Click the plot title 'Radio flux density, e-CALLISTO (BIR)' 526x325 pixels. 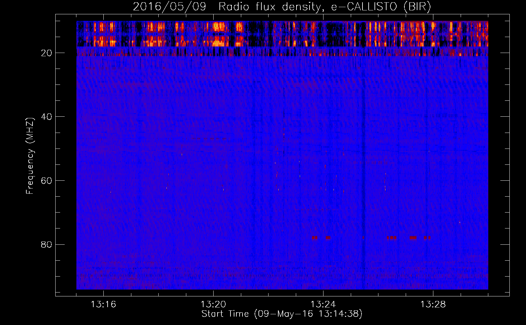[x=324, y=7]
